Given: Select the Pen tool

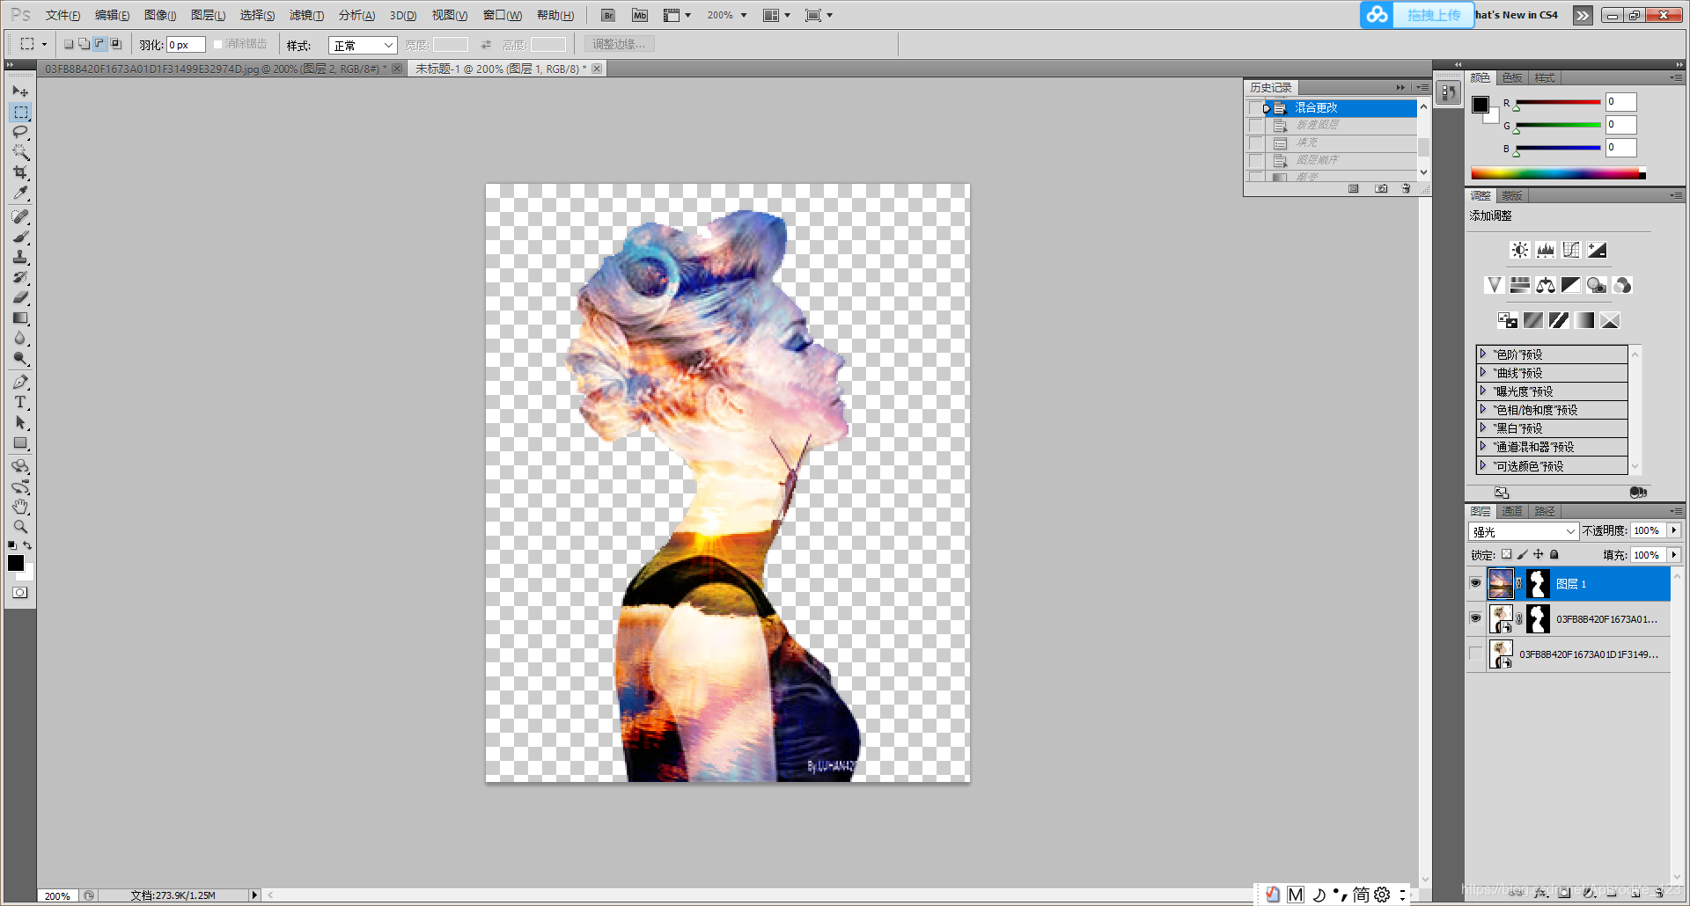Looking at the screenshot, I should pos(20,382).
